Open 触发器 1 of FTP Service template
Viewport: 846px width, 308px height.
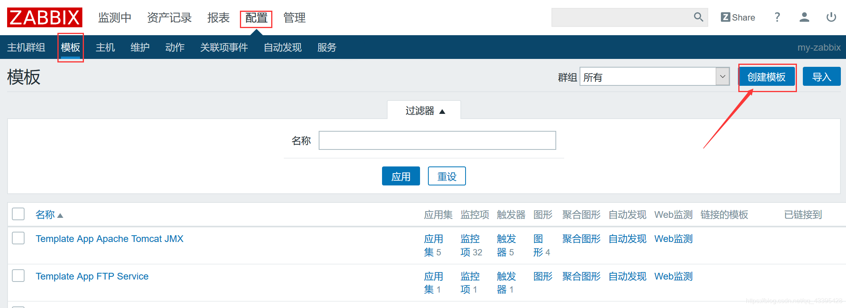point(506,283)
